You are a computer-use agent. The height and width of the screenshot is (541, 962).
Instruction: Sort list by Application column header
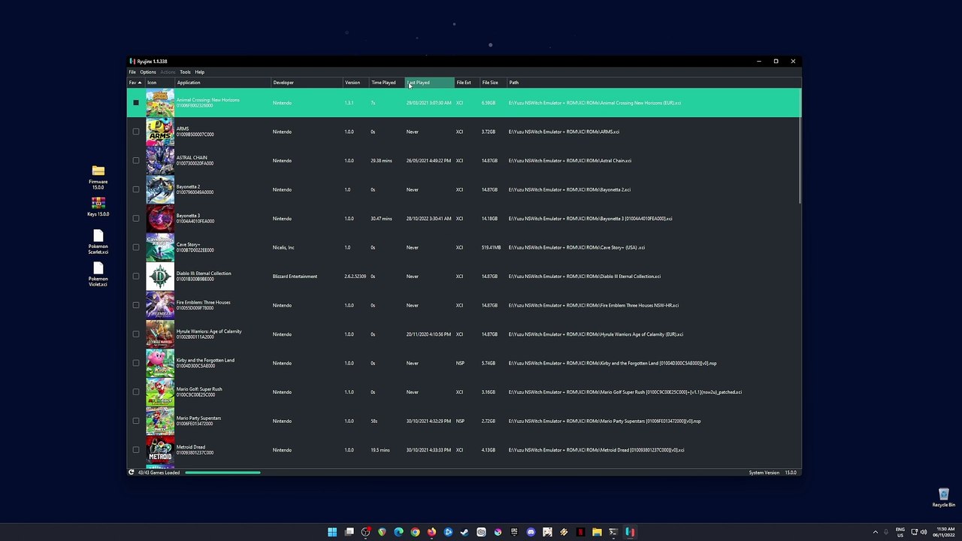[222, 83]
